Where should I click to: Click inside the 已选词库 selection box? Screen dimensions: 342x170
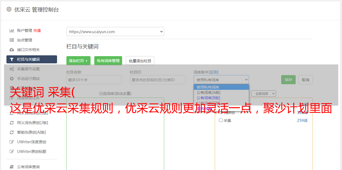(115, 134)
